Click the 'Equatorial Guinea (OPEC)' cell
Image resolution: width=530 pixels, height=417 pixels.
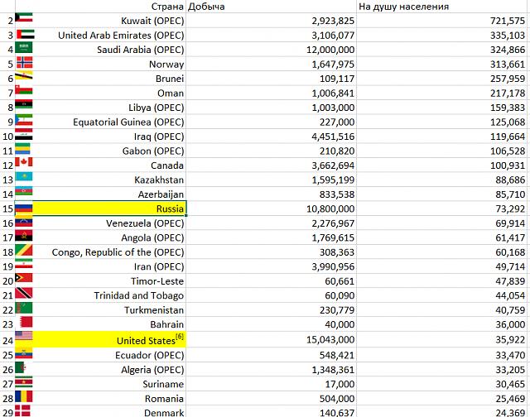pos(100,122)
